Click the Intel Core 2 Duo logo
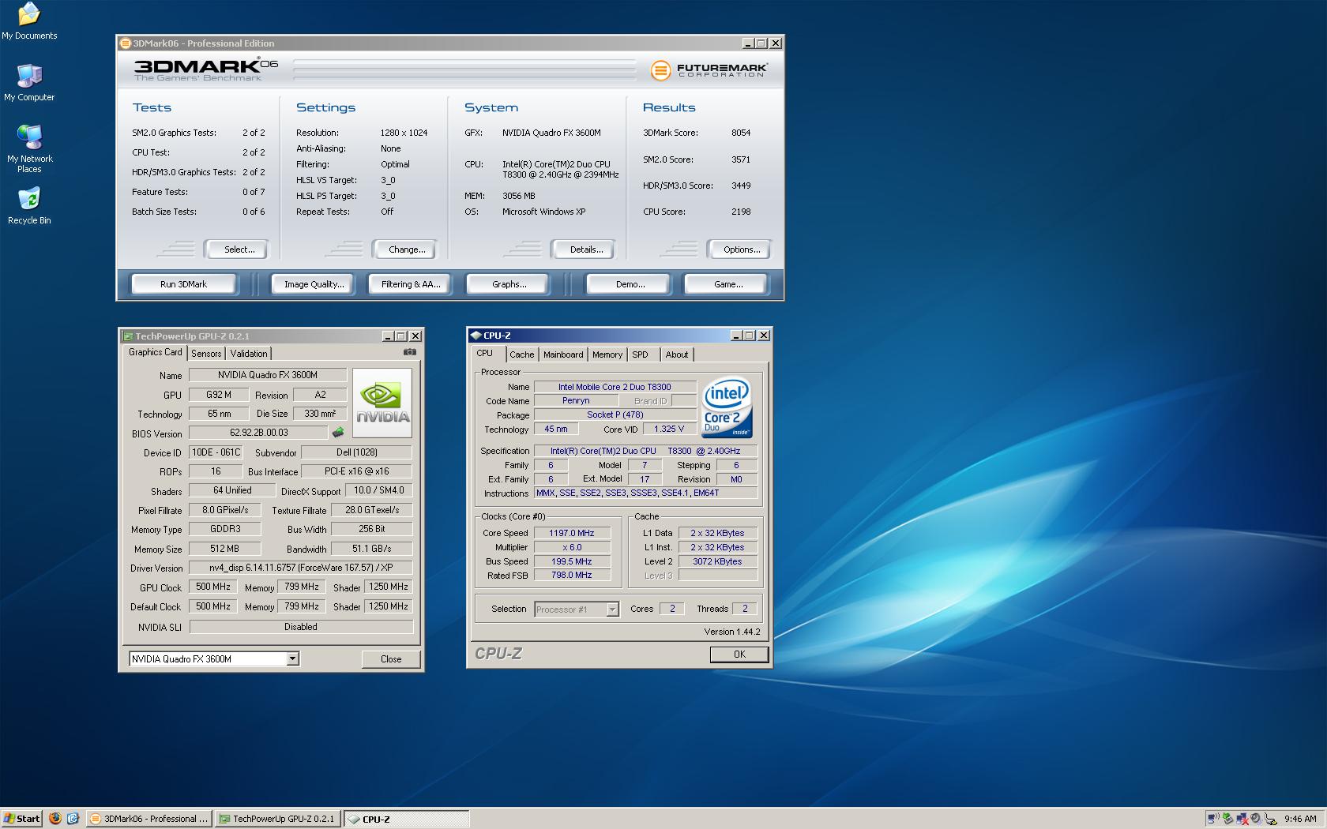Viewport: 1327px width, 829px height. pos(727,407)
